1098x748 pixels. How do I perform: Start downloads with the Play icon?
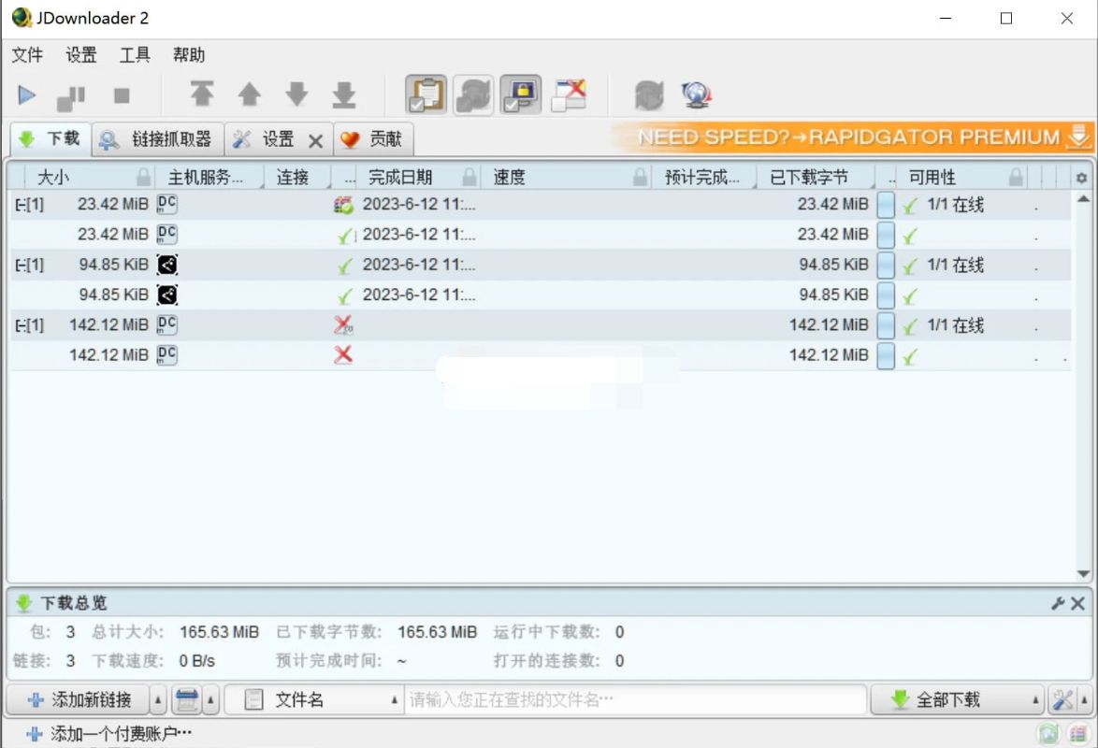click(28, 94)
